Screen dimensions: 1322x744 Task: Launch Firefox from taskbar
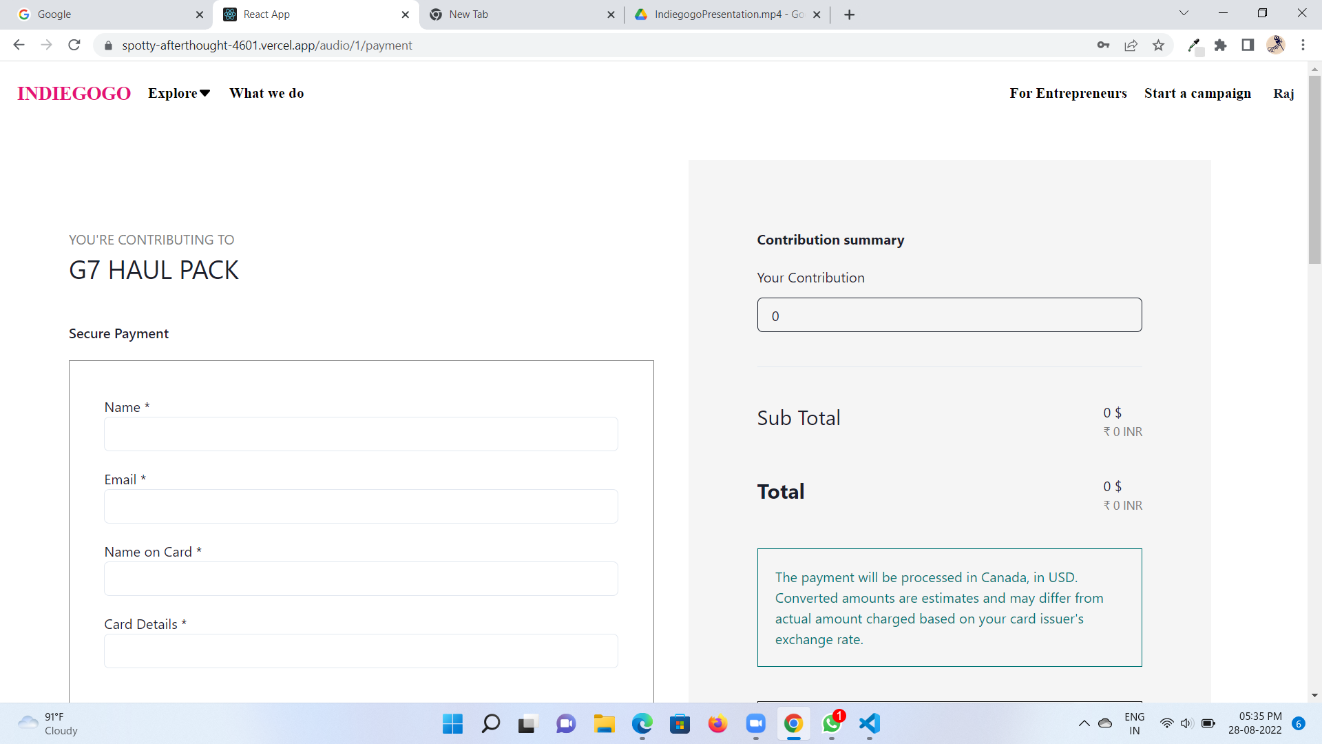pyautogui.click(x=717, y=723)
